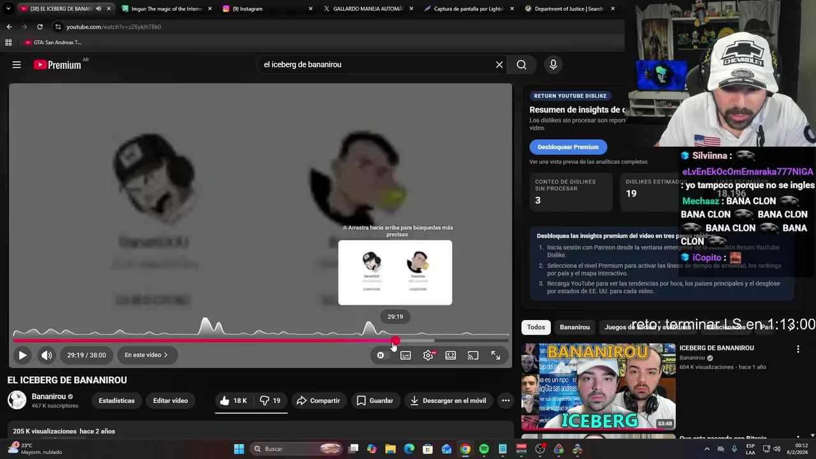816x459 pixels.
Task: Close the Instagram browser tab
Action: [310, 9]
